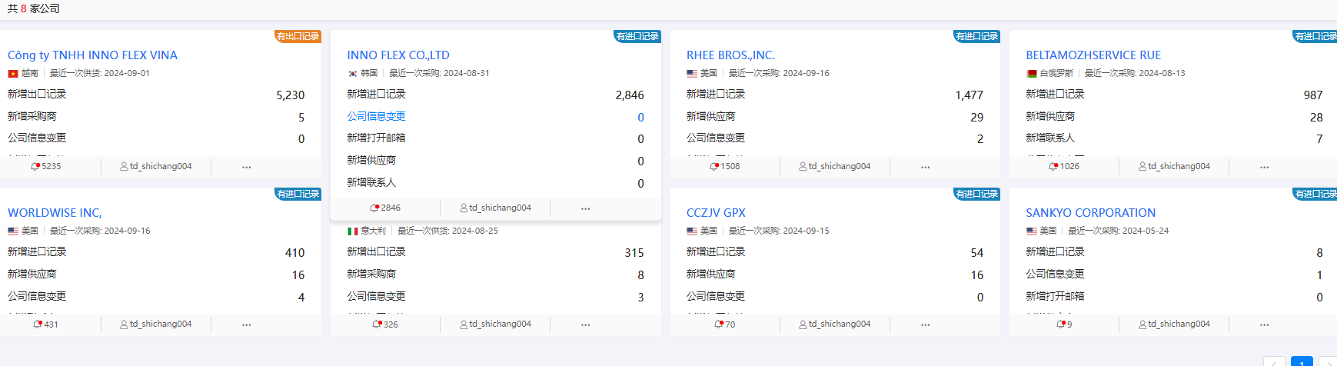Image resolution: width=1337 pixels, height=366 pixels.
Task: Click bell icon with 1508 on RHEE BROS card
Action: click(x=714, y=166)
